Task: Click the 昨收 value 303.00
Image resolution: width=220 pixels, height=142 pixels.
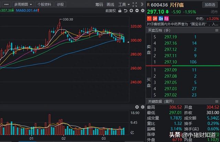Action: click(x=213, y=113)
